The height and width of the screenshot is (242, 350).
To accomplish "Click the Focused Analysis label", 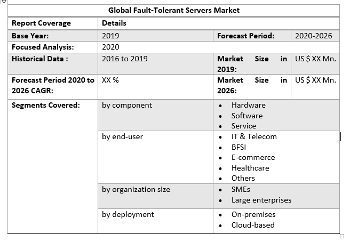I will (42, 47).
